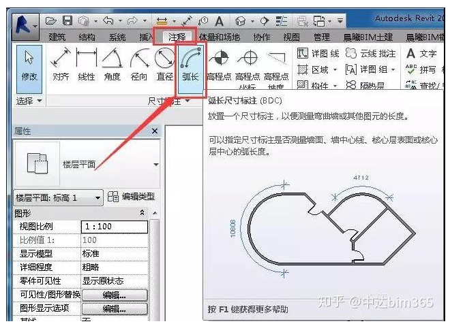Click 编辑 button for 可见性/图形替换
This screenshot has width=450, height=326.
pyautogui.click(x=114, y=295)
